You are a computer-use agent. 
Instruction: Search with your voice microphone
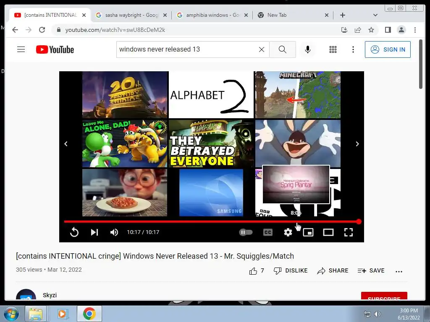pos(308,49)
